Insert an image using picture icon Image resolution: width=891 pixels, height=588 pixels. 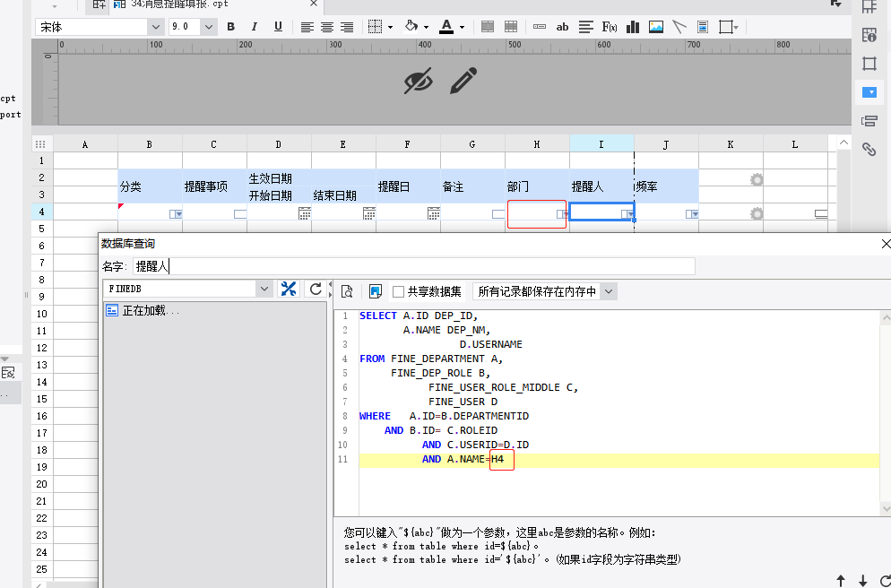click(656, 27)
